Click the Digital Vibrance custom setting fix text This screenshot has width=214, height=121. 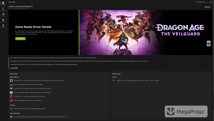137,80
